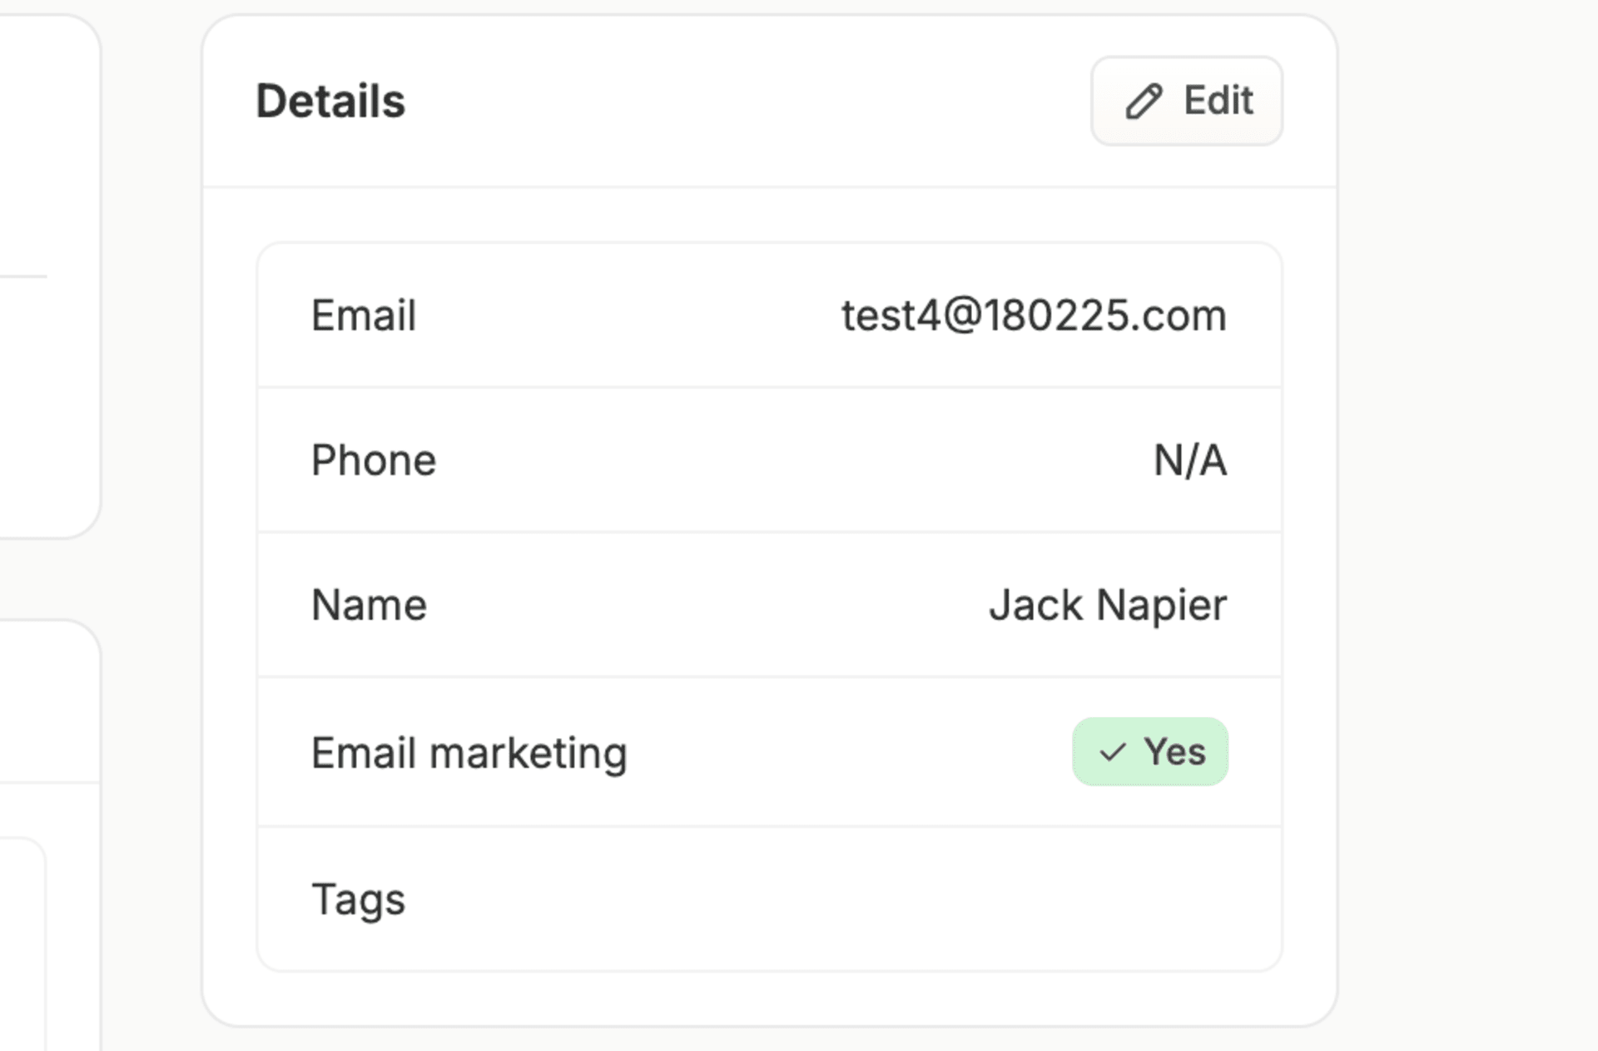Click the Phone field label
This screenshot has height=1051, width=1598.
374,460
